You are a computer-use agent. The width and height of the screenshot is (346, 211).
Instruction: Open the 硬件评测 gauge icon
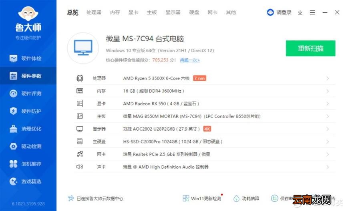pyautogui.click(x=14, y=94)
